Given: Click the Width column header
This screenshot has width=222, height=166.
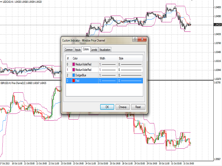Looking at the screenshot, I should tap(108, 58).
